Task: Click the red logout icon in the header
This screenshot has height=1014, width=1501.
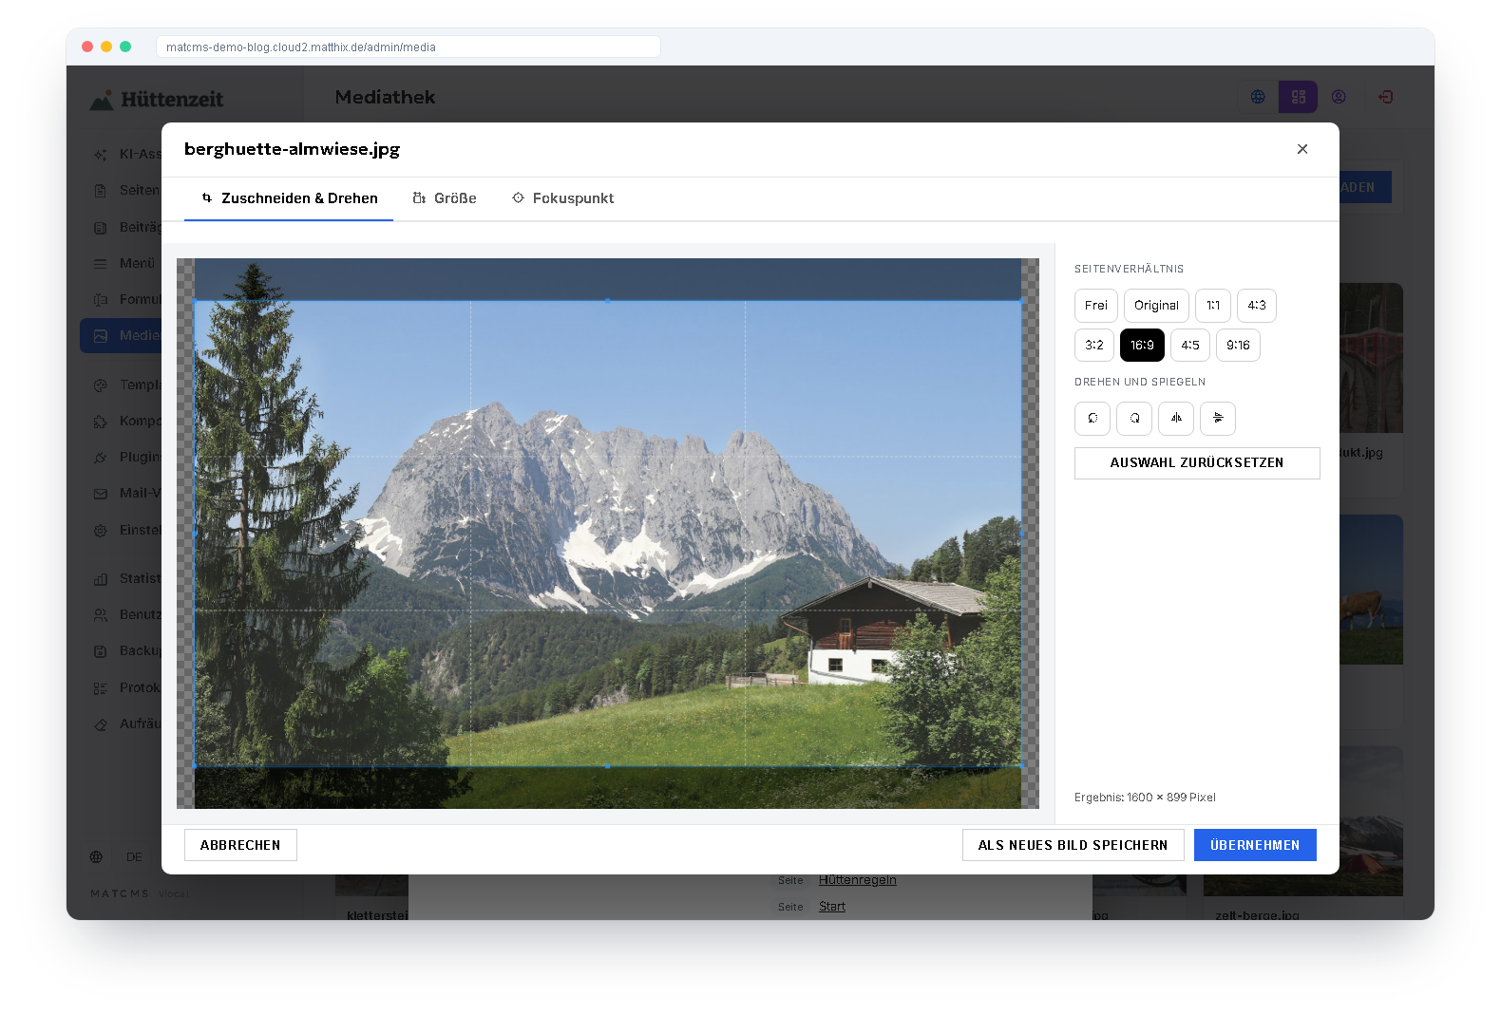Action: [x=1385, y=97]
